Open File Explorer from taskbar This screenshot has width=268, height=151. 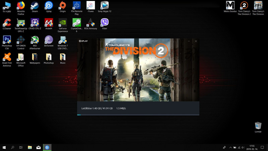30,147
